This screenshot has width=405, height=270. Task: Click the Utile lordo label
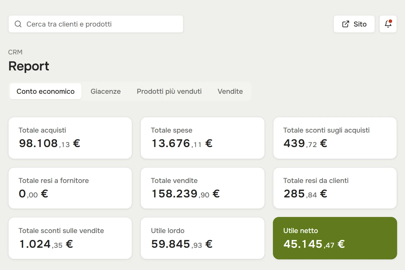click(x=168, y=231)
